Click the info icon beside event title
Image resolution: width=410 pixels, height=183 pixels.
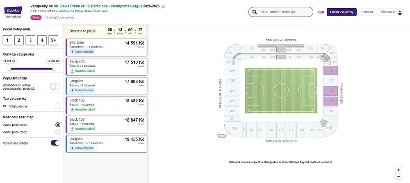point(163,7)
